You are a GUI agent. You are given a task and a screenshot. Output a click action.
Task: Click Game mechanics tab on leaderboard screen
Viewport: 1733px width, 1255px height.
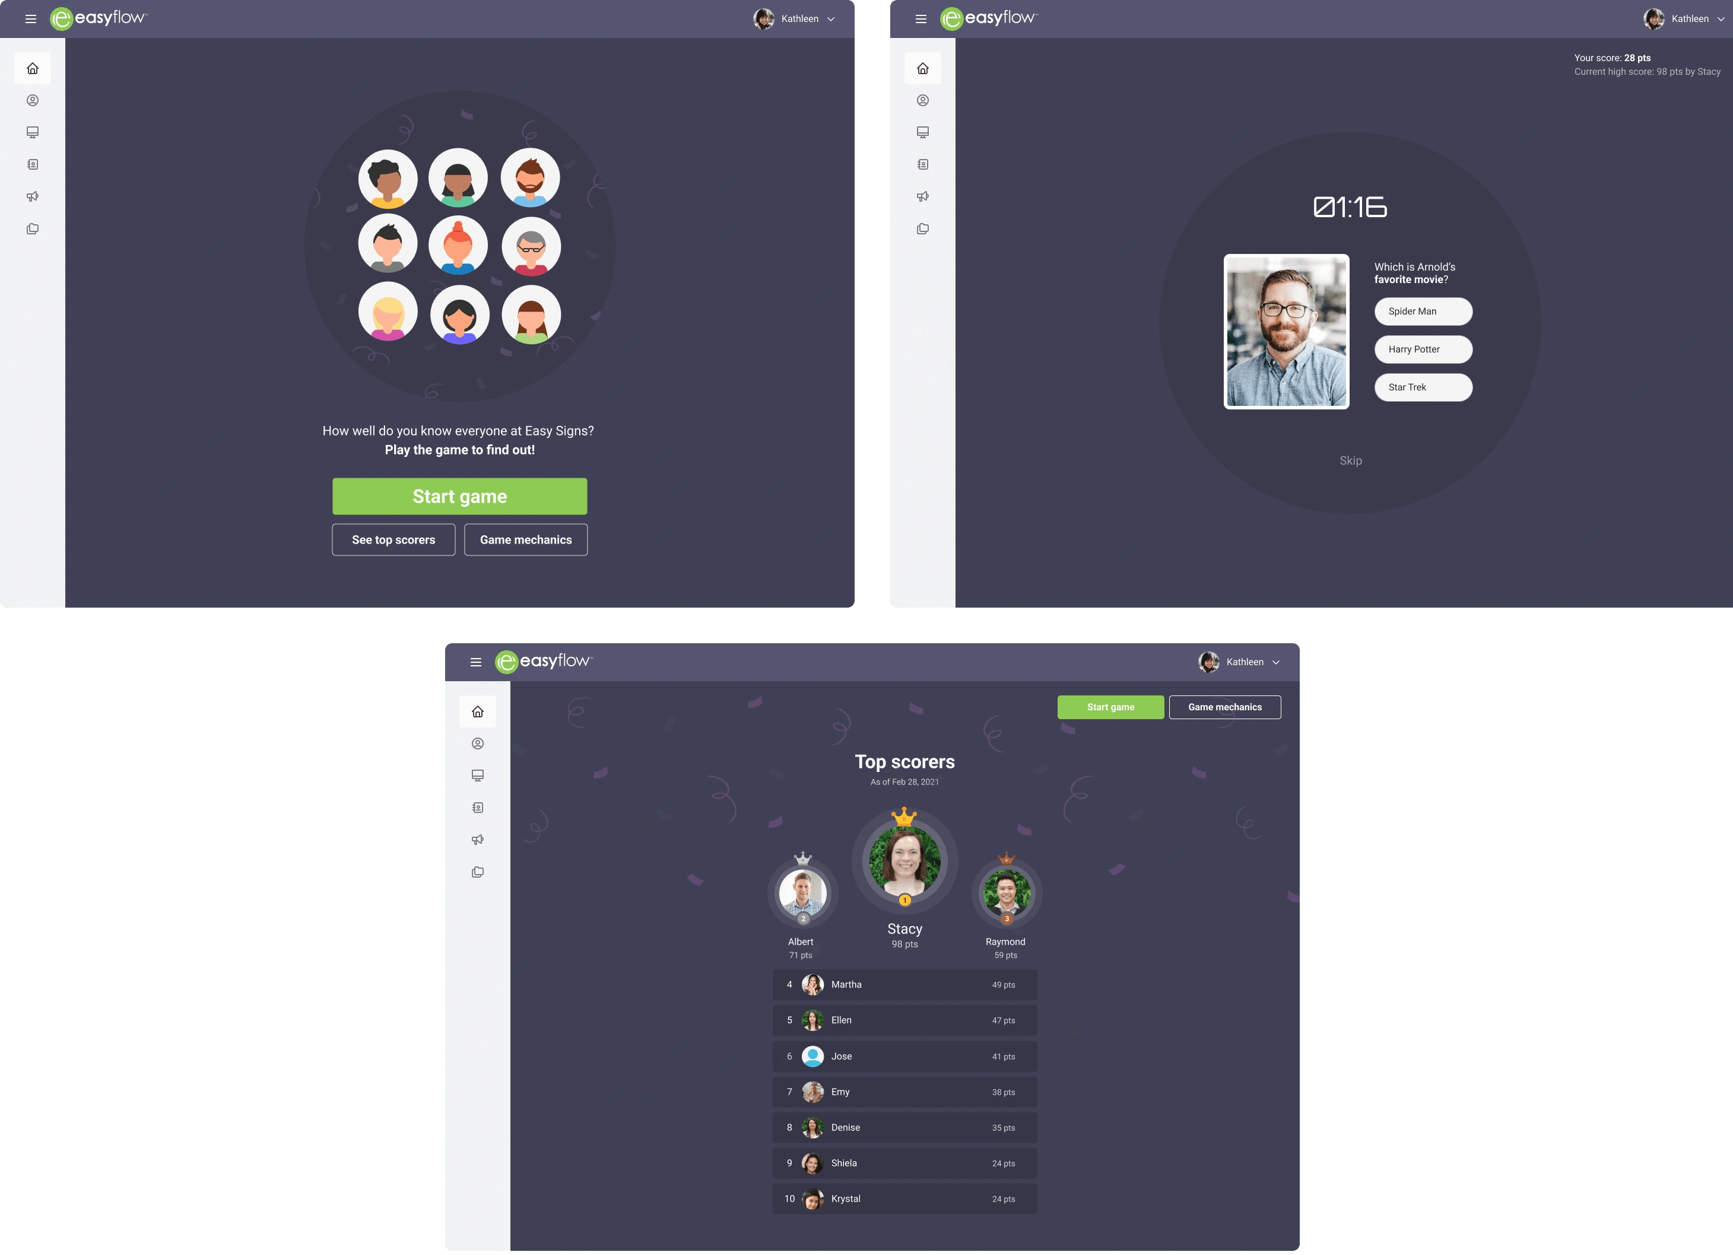tap(1224, 706)
